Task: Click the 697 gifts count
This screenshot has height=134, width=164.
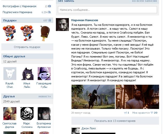Action: point(45,20)
